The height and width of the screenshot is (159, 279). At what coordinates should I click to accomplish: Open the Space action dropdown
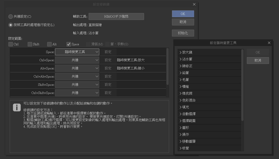tap(77, 52)
